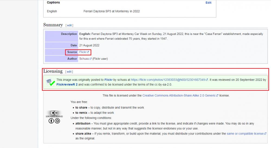The width and height of the screenshot is (271, 148).
Task: Open the flickr.com photo URL link
Action: point(168,80)
